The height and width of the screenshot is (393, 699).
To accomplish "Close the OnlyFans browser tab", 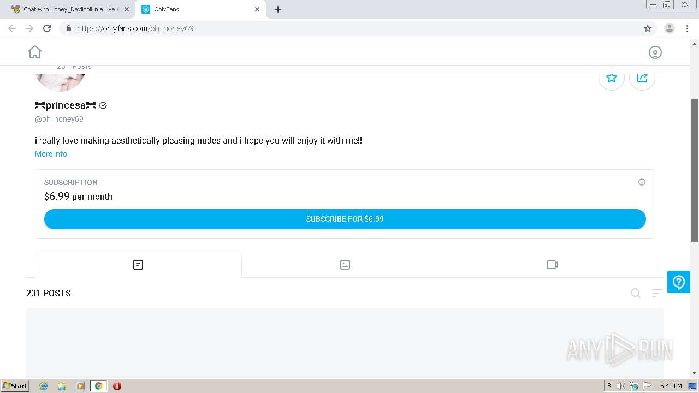I will (257, 9).
